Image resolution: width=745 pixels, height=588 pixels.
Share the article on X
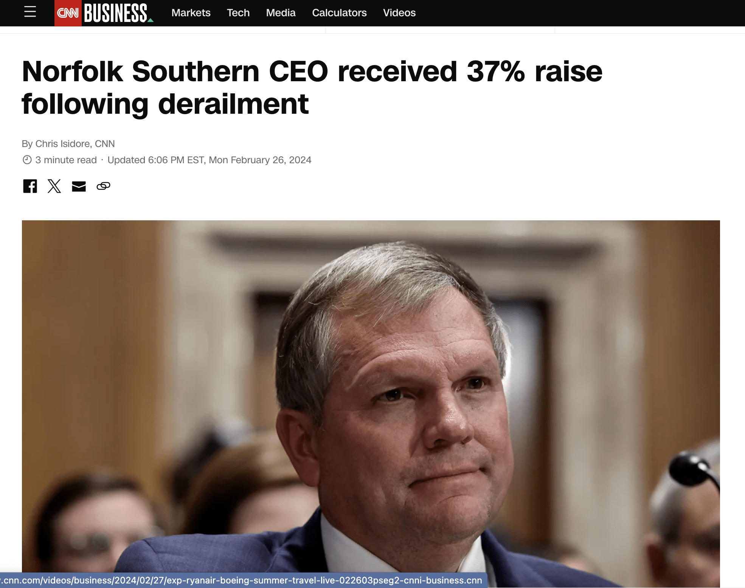pos(54,186)
